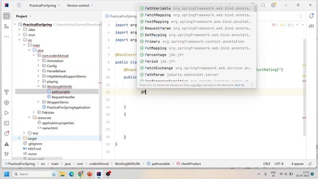Screen dimensions: 318x179
Task: Expand the Annotation package
Action: (x=38, y=61)
